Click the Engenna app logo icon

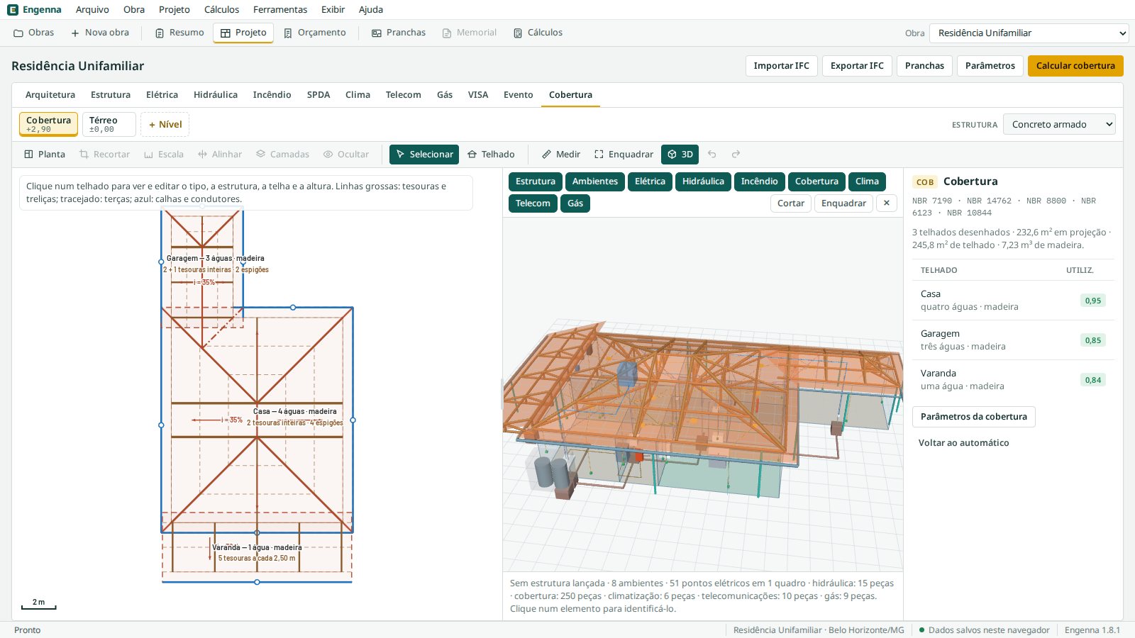pos(13,10)
